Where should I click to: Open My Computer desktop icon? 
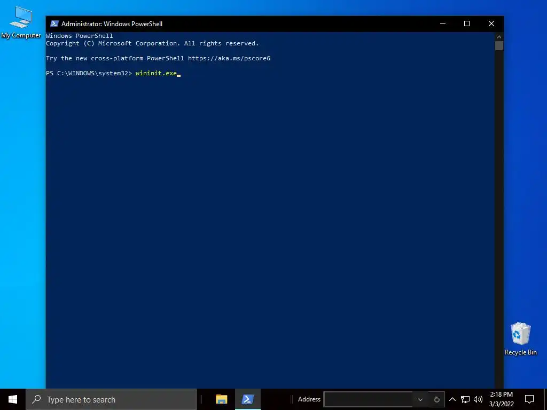pos(21,22)
